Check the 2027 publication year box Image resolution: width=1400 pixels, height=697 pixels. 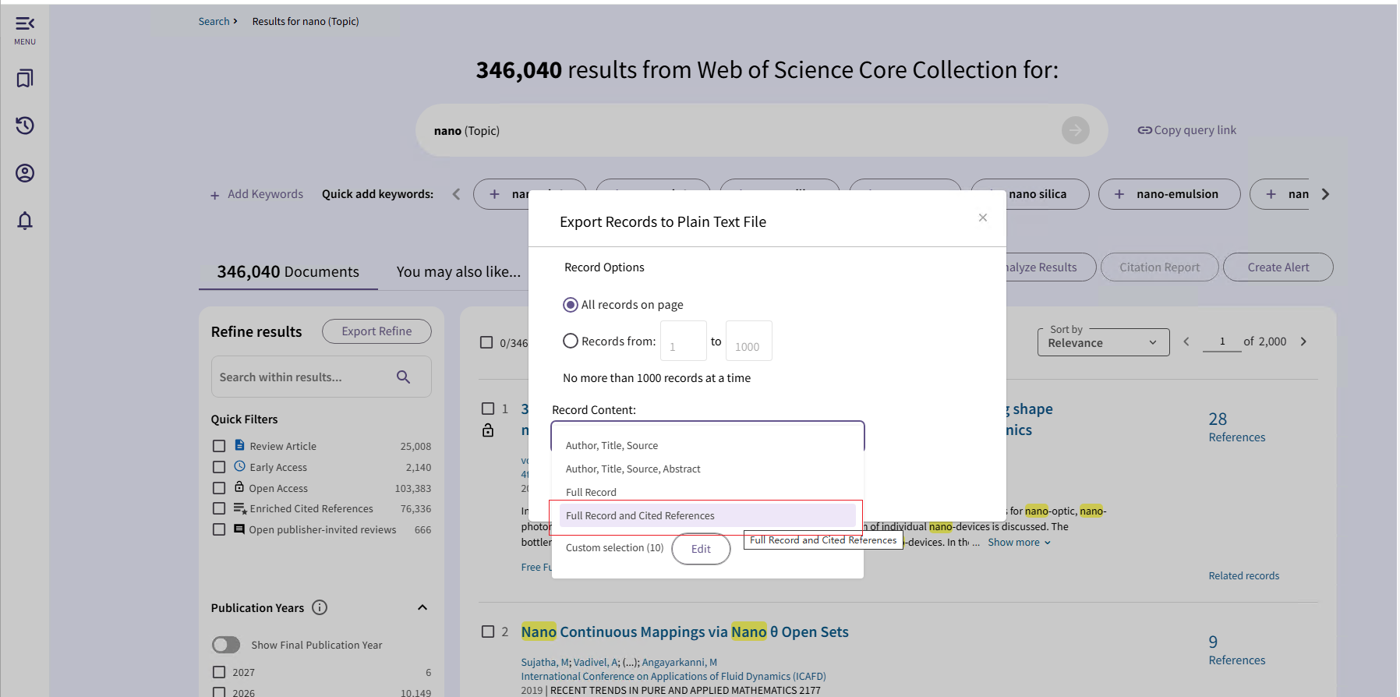(x=219, y=672)
